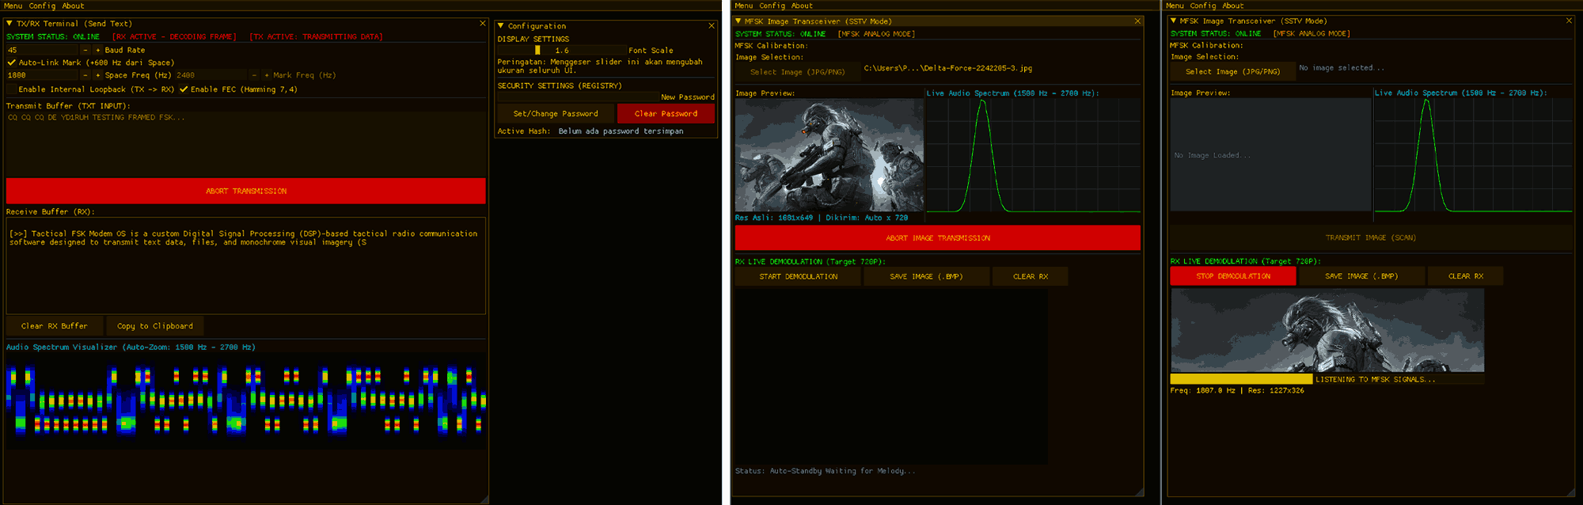The height and width of the screenshot is (505, 1583).
Task: Collapse the Configuration panel using its triangle
Action: 501,26
